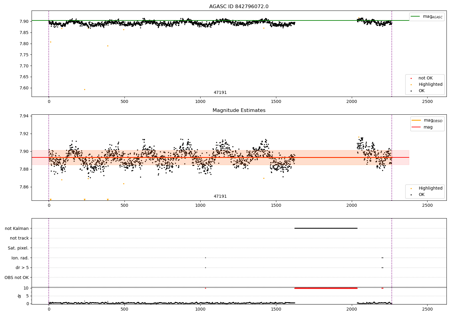Click the black 'not Kalman' data bar

(x=326, y=228)
